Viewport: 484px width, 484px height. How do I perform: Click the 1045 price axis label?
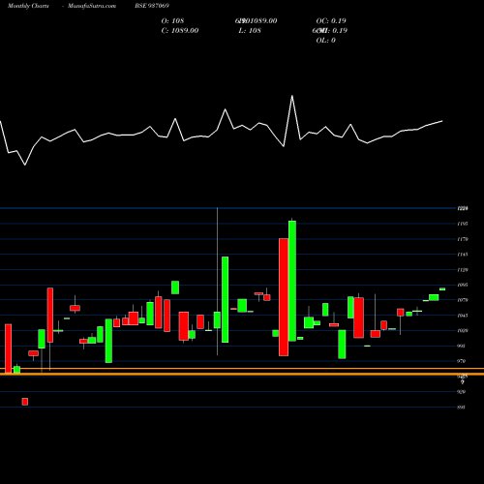[463, 316]
